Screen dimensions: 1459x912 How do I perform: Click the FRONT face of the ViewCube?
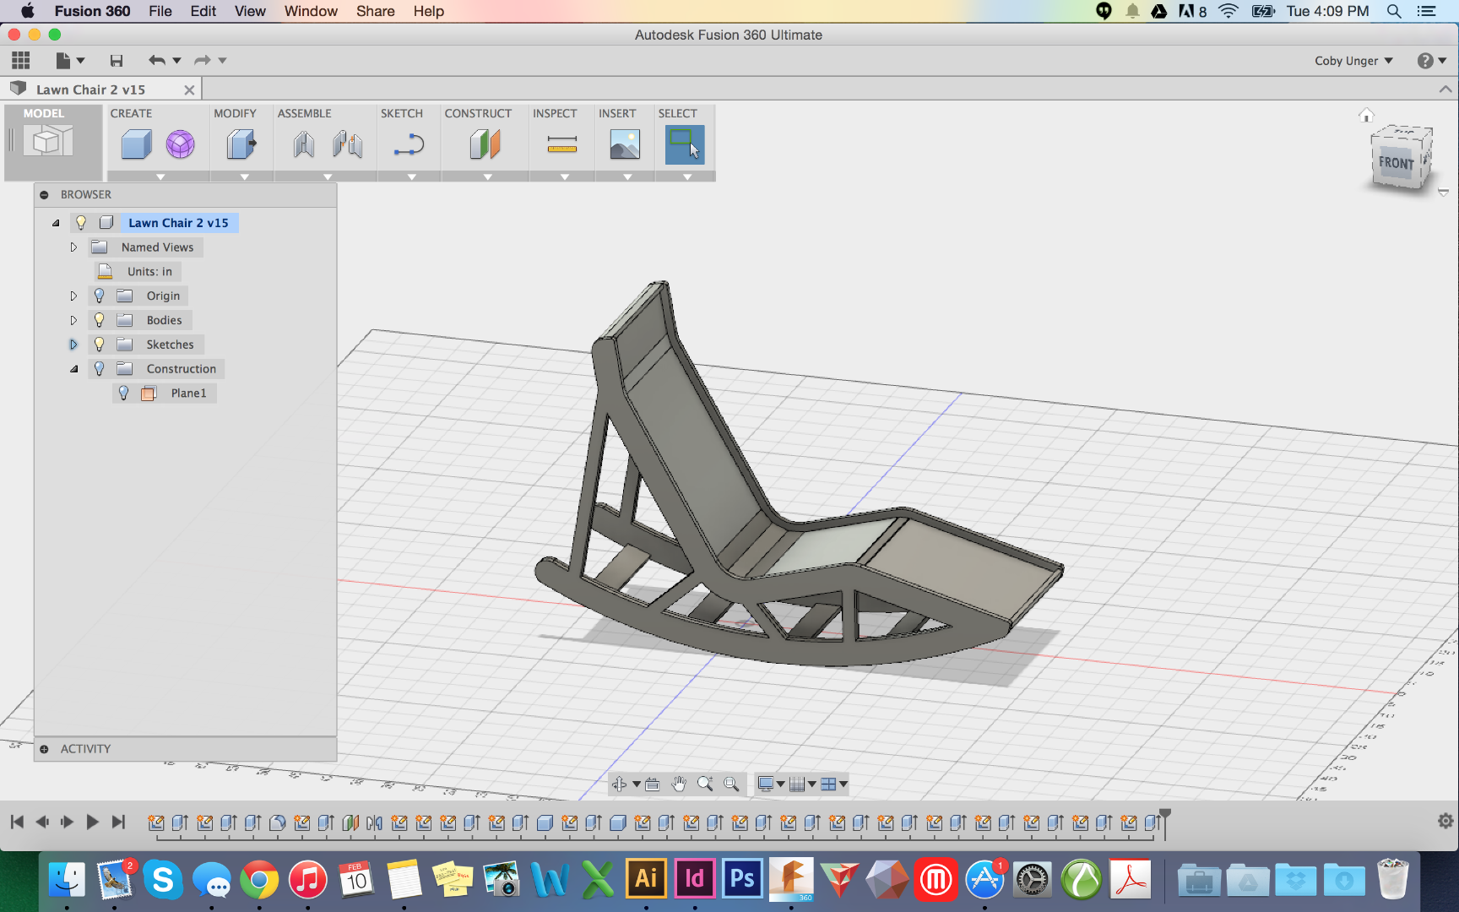pos(1396,163)
